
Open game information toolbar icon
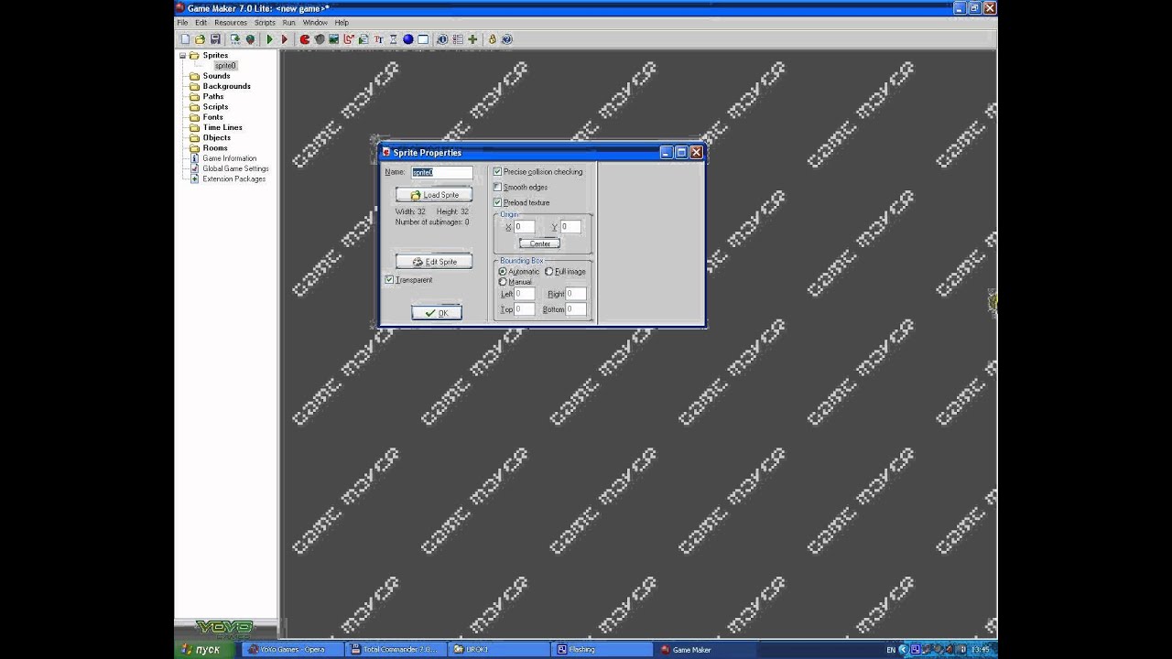442,39
